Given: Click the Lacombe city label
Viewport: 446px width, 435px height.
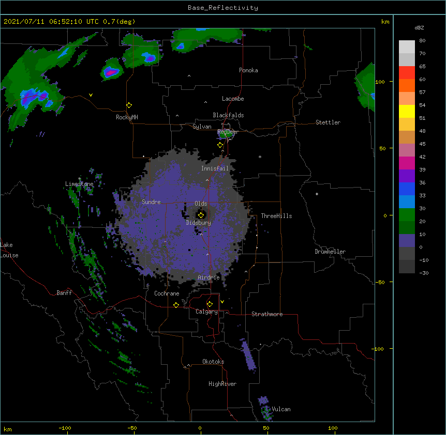Looking at the screenshot, I should [x=233, y=99].
